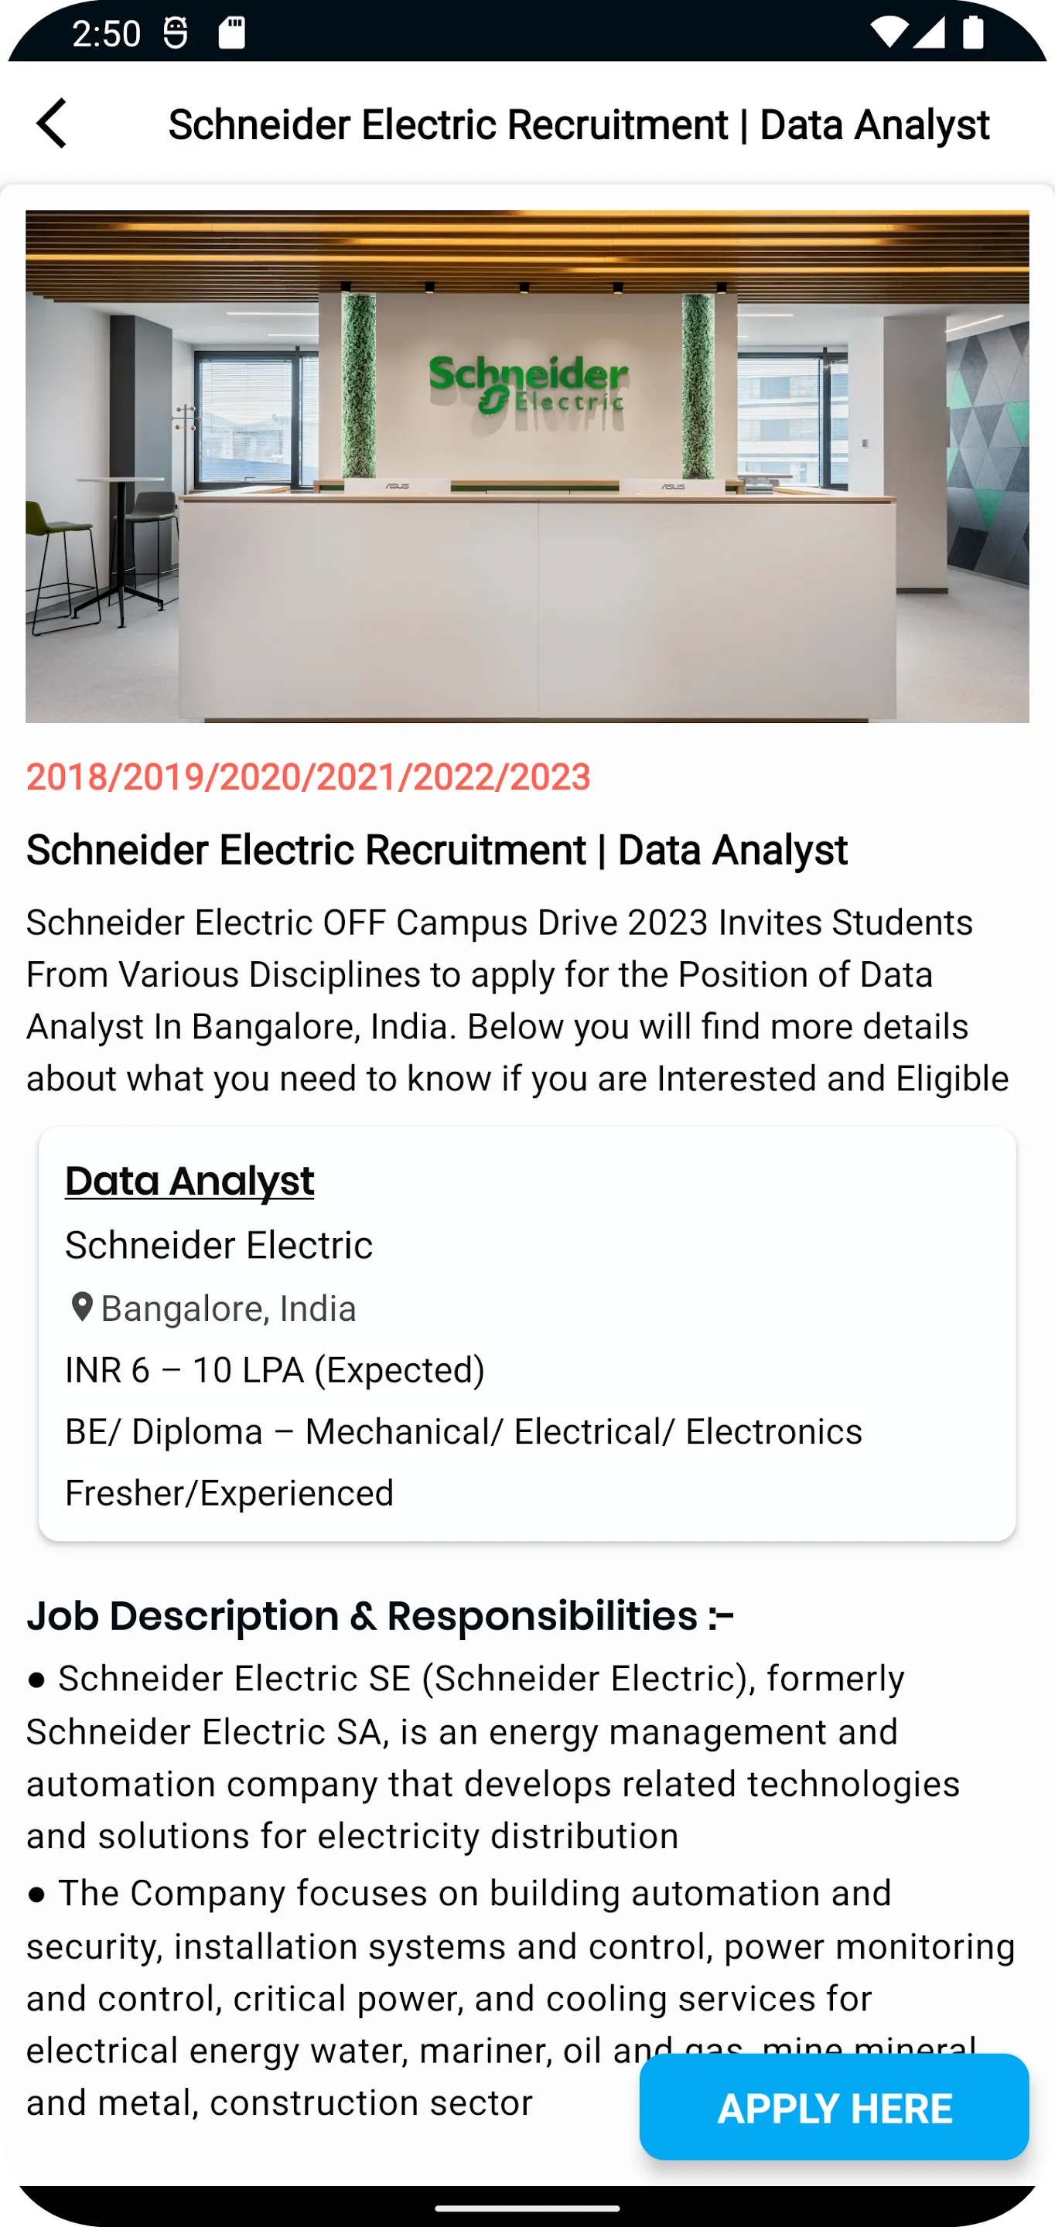
Task: Tap the face notification icon in status bar
Action: (x=176, y=32)
